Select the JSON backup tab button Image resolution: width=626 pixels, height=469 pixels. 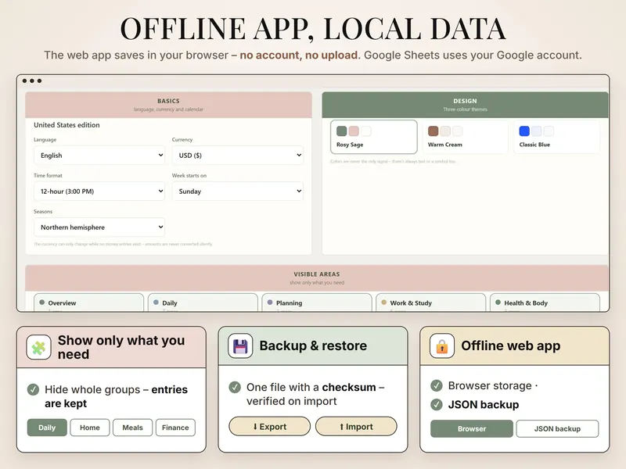(557, 428)
